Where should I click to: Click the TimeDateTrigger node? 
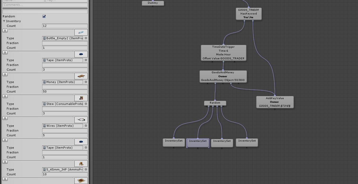click(x=223, y=53)
